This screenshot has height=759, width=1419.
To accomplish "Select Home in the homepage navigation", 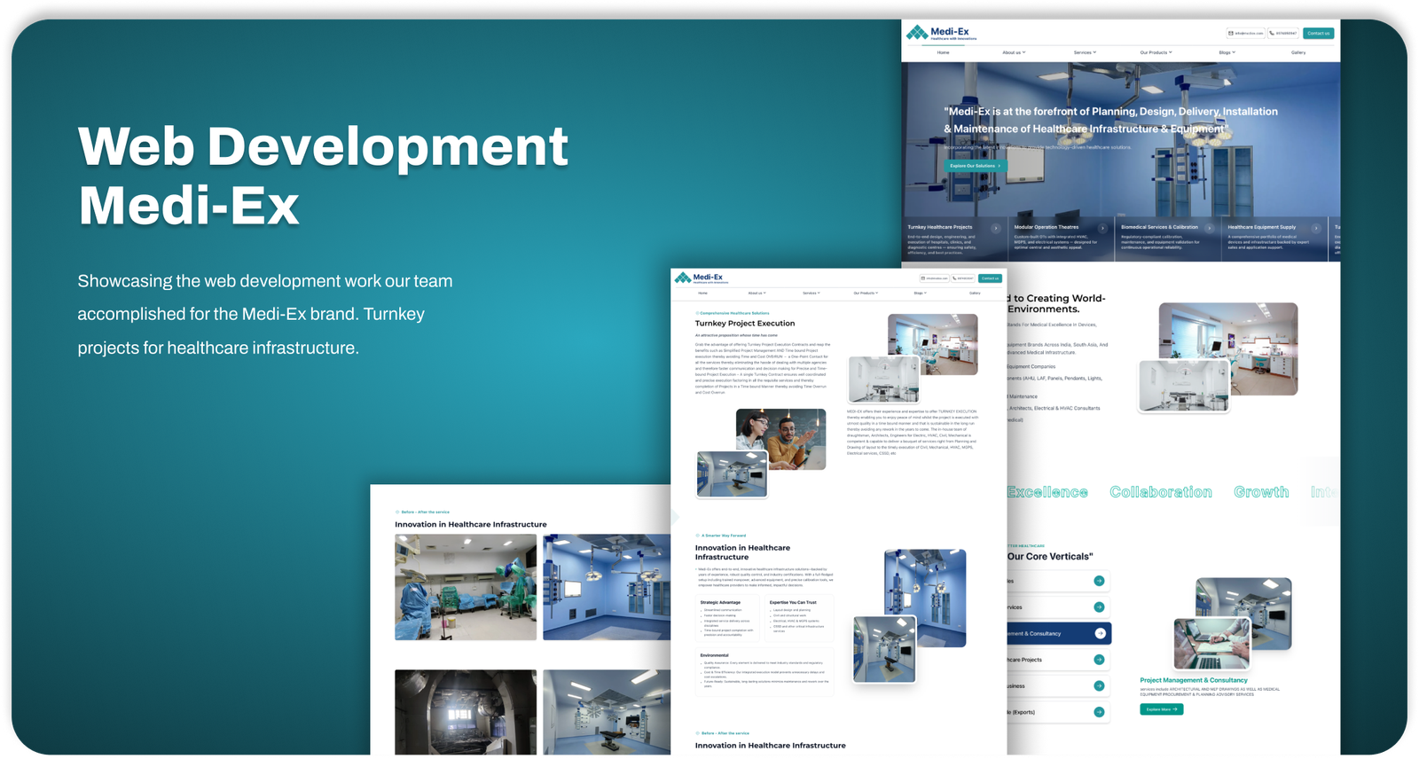I will [x=943, y=52].
